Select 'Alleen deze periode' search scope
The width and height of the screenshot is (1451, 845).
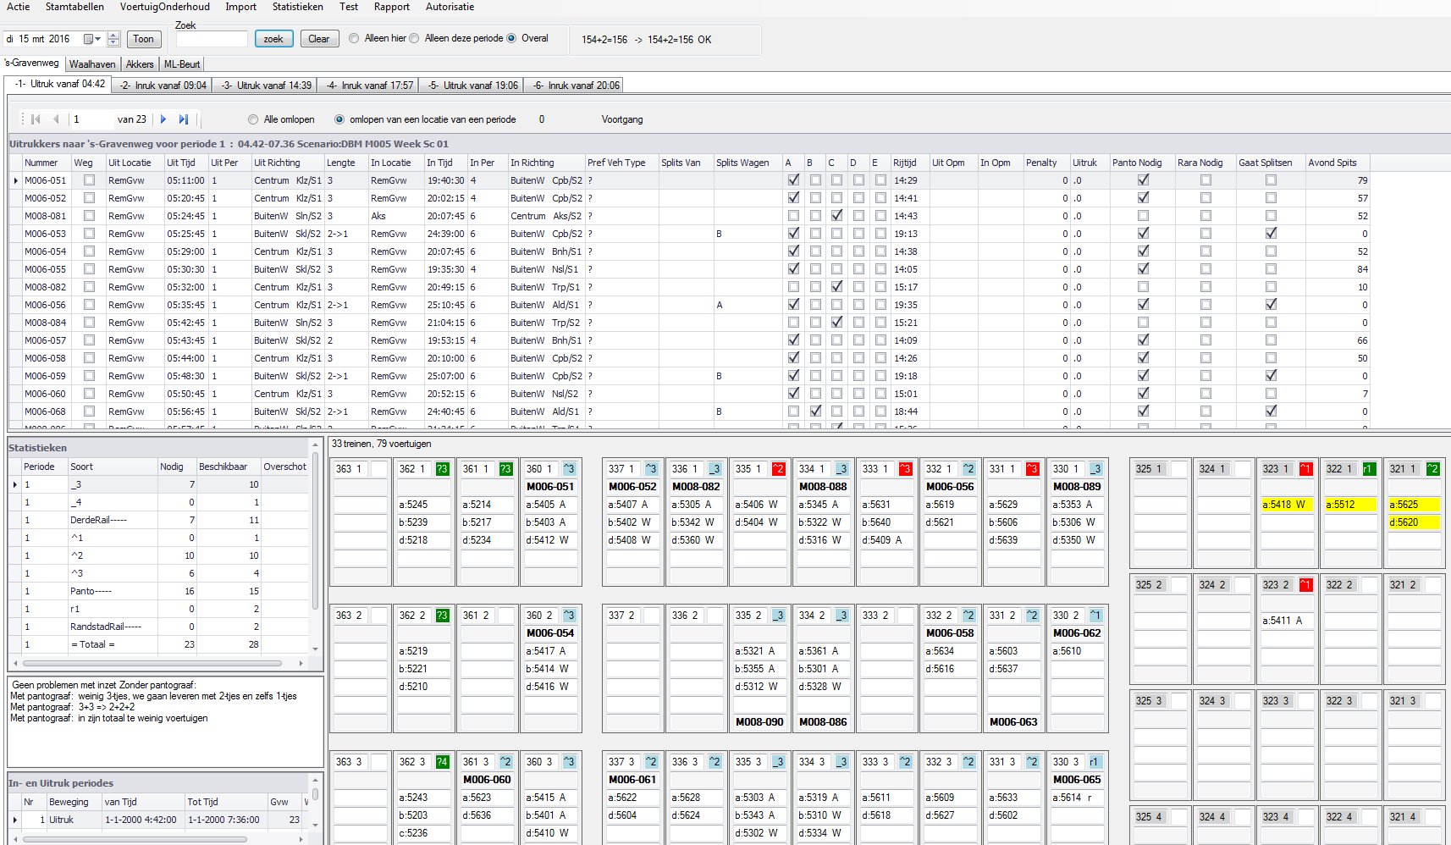tap(414, 38)
